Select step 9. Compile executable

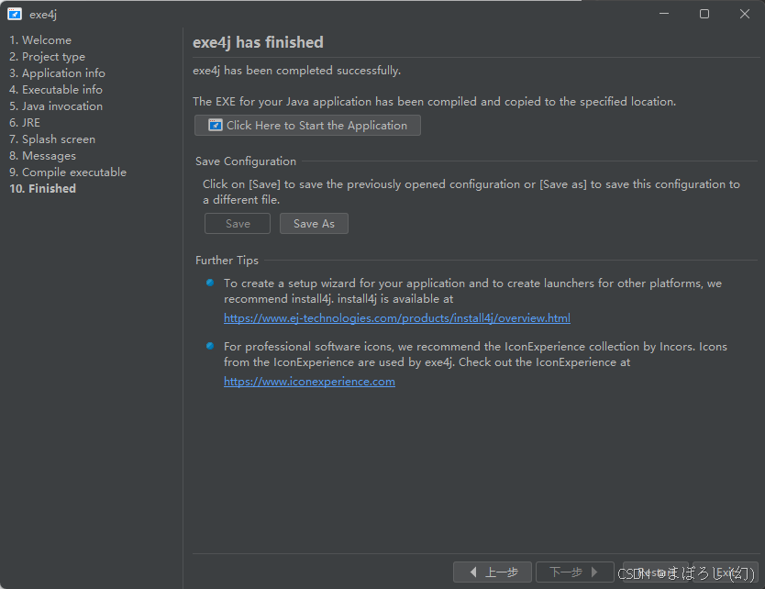tap(67, 172)
